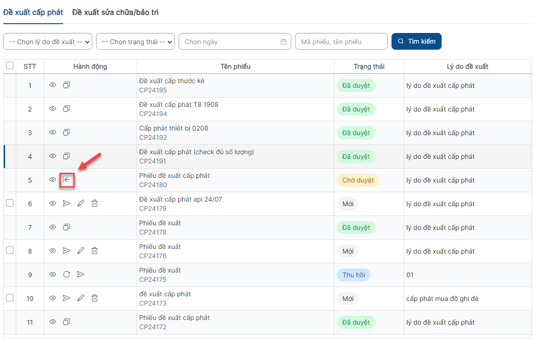This screenshot has height=339, width=533.
Task: Check the box for row 8 CP24176
Action: (10, 250)
